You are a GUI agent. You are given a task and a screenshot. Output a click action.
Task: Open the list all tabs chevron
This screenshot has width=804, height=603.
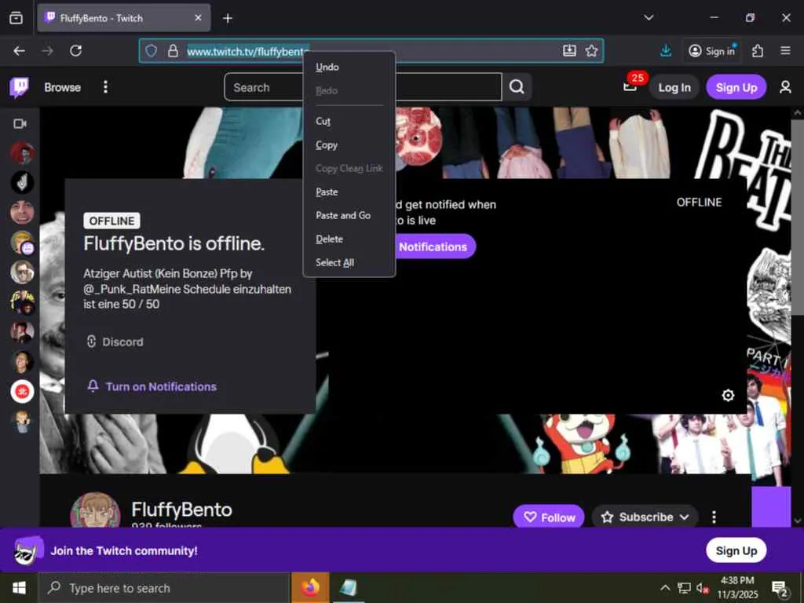[649, 17]
